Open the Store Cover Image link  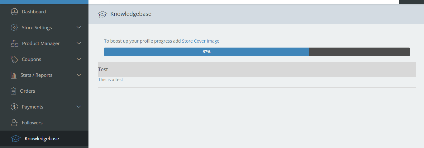pos(200,41)
